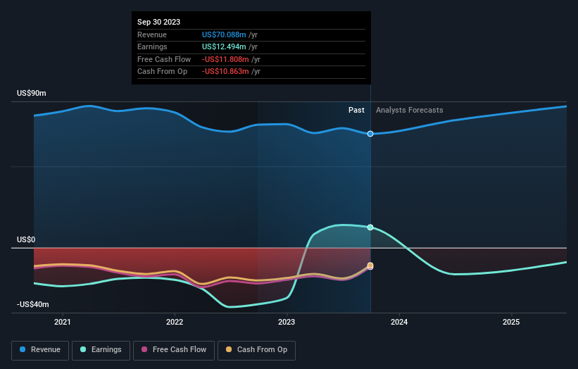This screenshot has height=369, width=578.
Task: Click the US$70.088m revenue value
Action: click(224, 35)
